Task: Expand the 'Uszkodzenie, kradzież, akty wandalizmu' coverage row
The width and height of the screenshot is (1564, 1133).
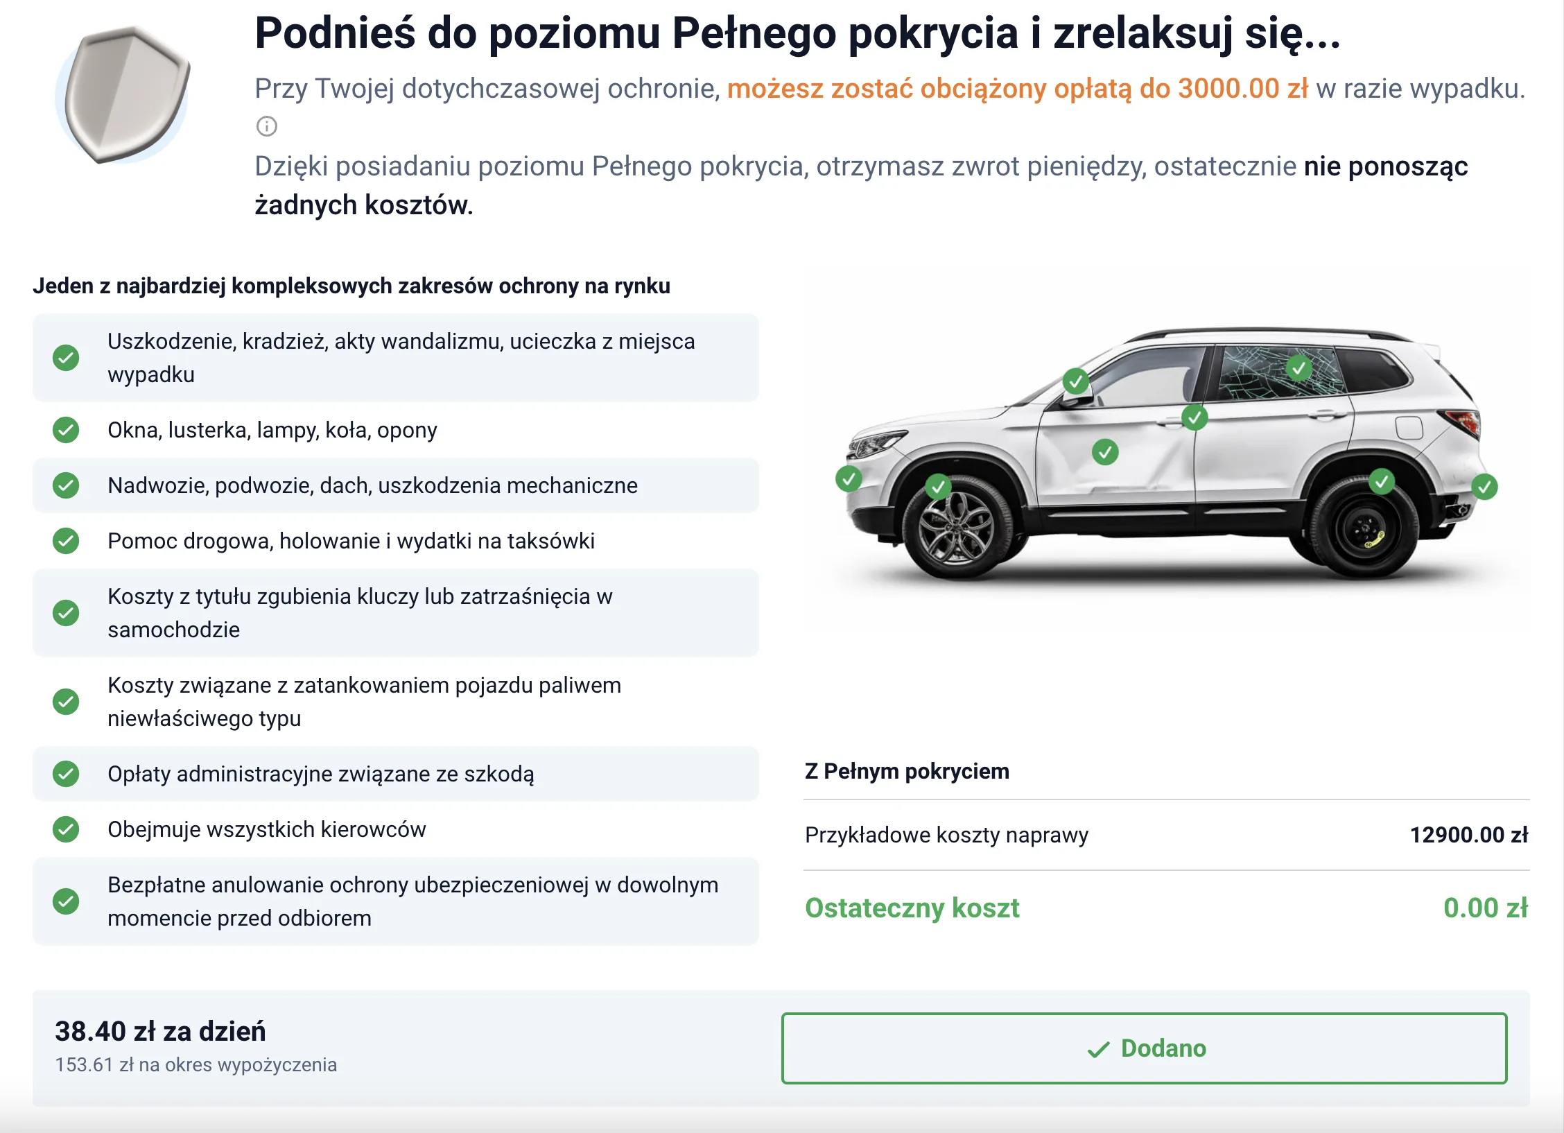Action: (395, 358)
